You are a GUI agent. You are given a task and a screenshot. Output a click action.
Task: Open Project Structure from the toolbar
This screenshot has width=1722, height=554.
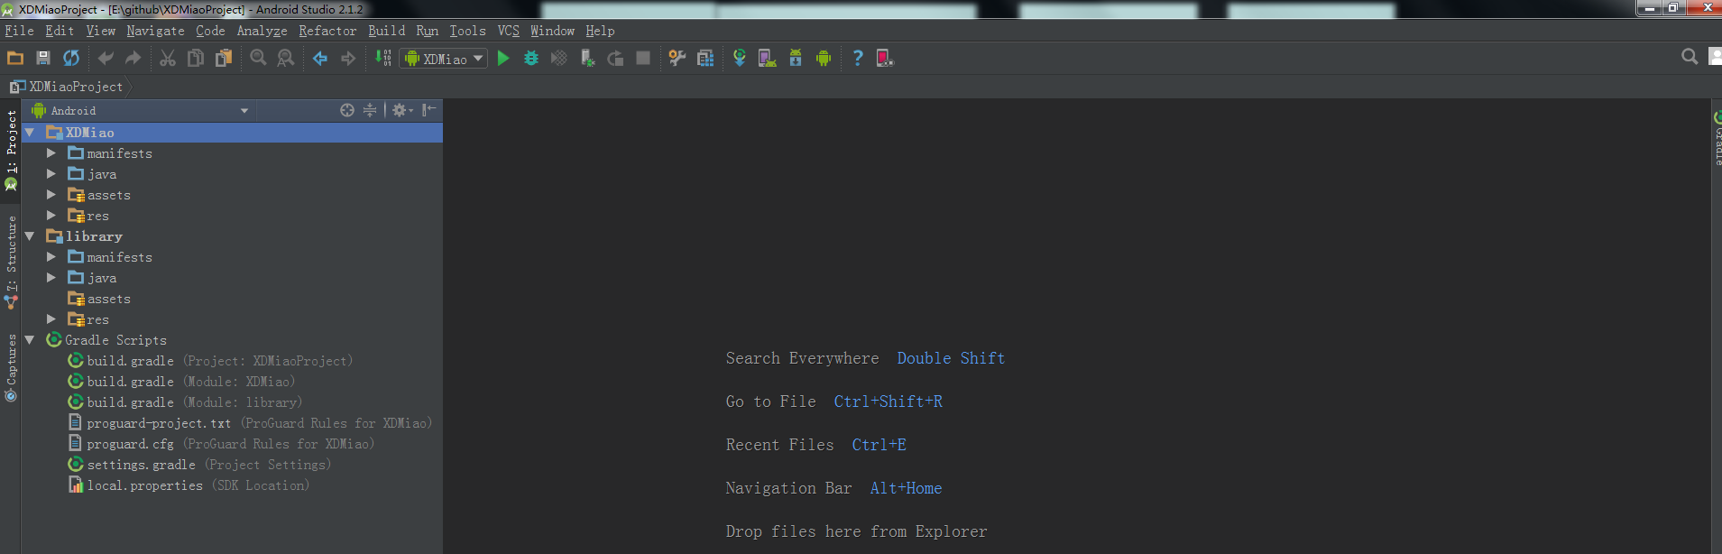pos(705,59)
